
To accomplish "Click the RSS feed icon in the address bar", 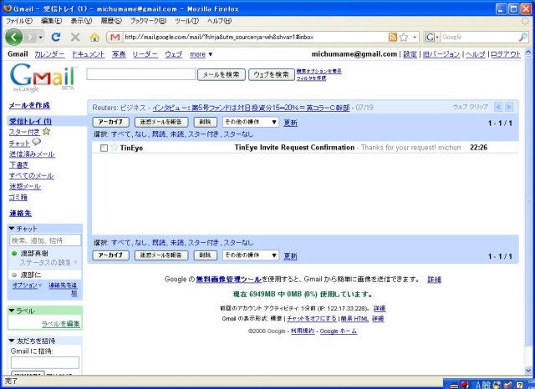I will [393, 37].
